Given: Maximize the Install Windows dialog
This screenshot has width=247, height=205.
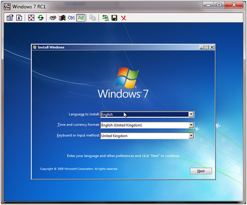Looking at the screenshot, I should pyautogui.click(x=207, y=47).
